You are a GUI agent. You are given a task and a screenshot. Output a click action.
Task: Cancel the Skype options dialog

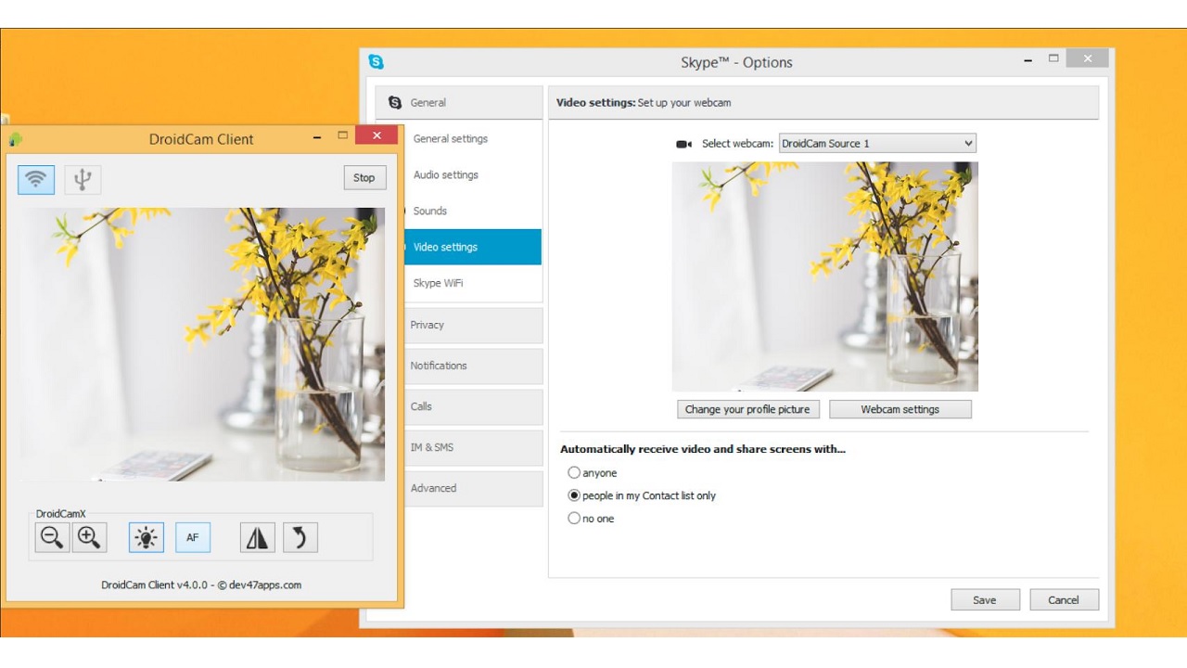1064,600
